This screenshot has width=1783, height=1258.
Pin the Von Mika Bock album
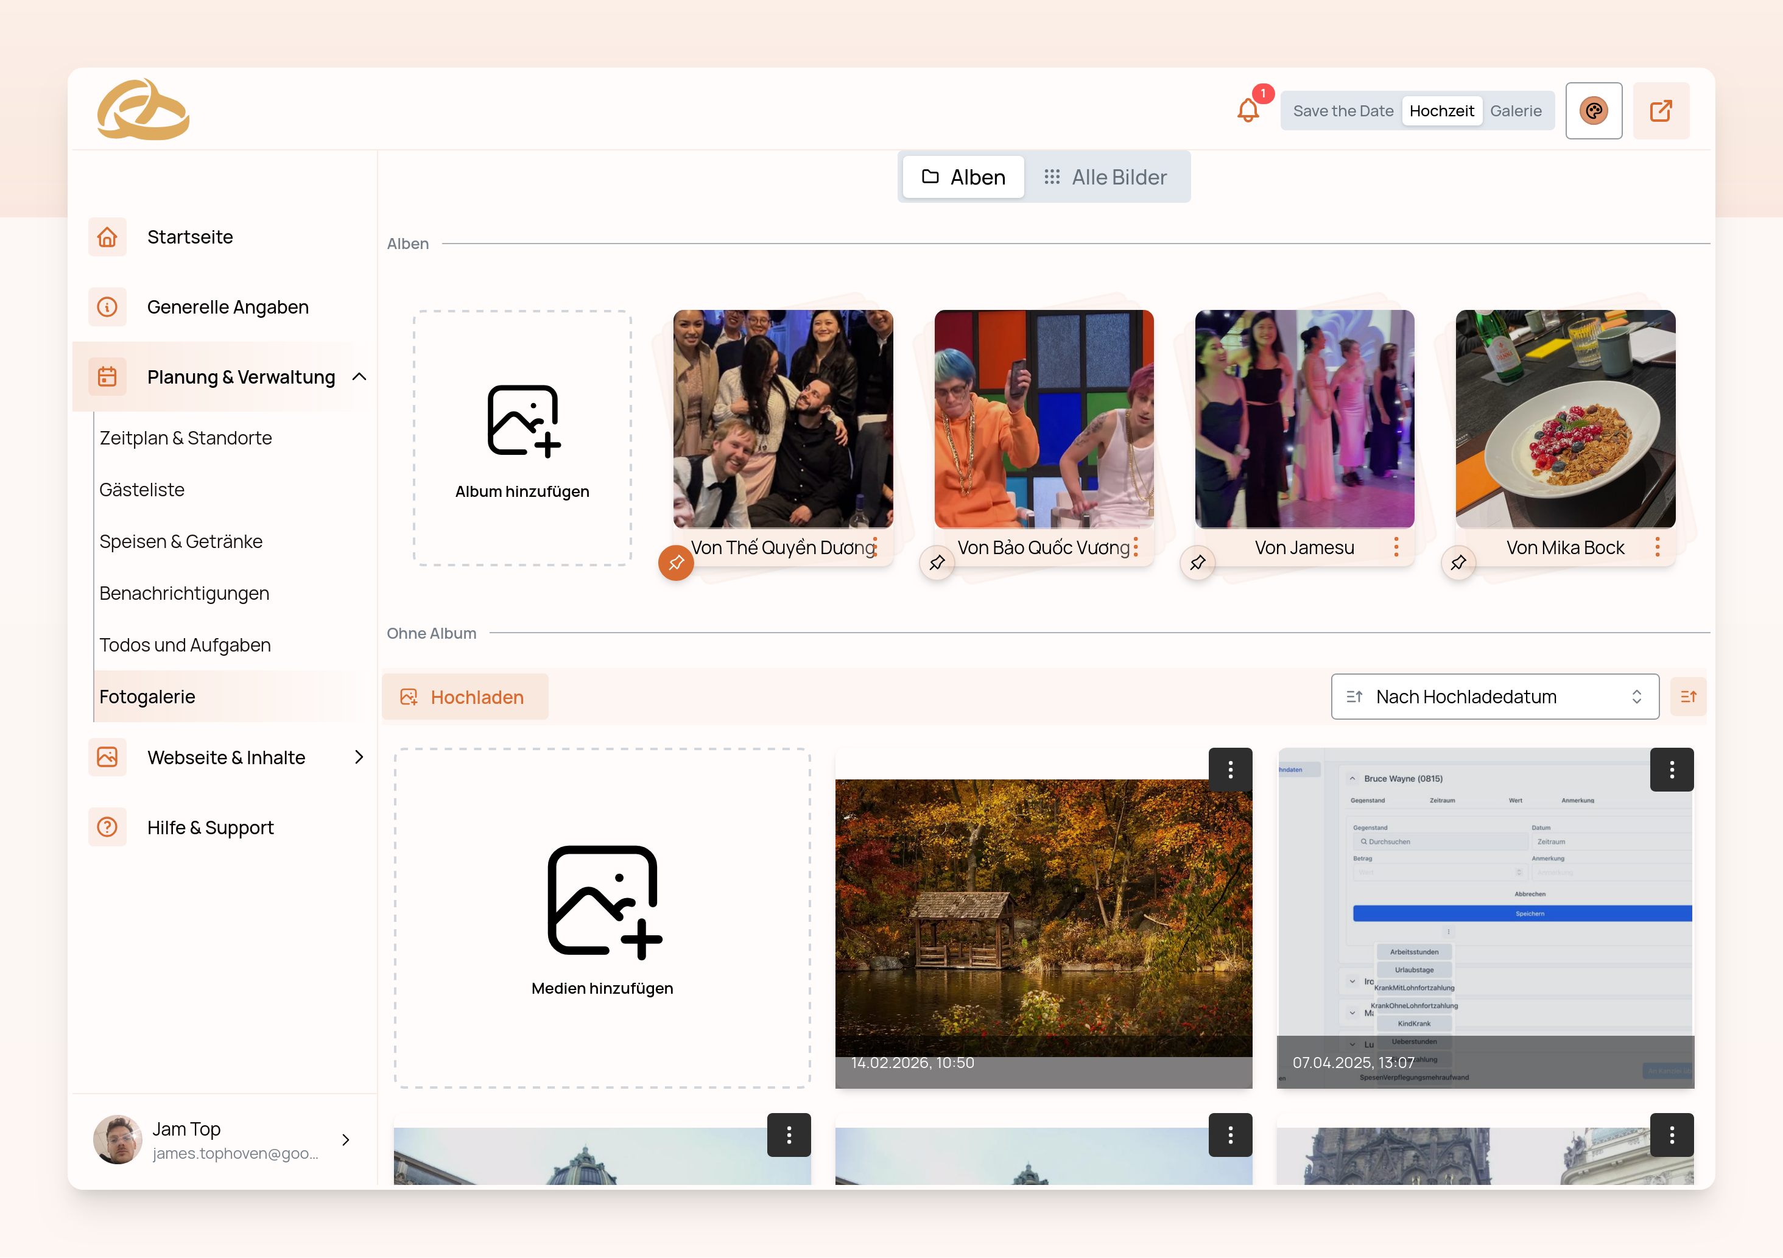coord(1458,562)
